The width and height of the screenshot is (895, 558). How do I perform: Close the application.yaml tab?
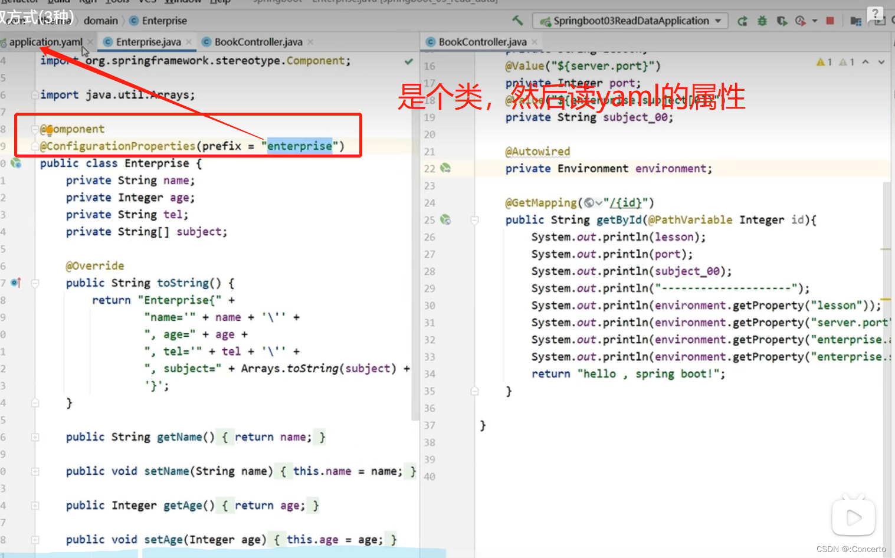[90, 42]
